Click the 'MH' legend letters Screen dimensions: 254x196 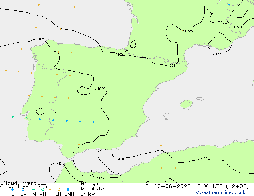pos(42,194)
